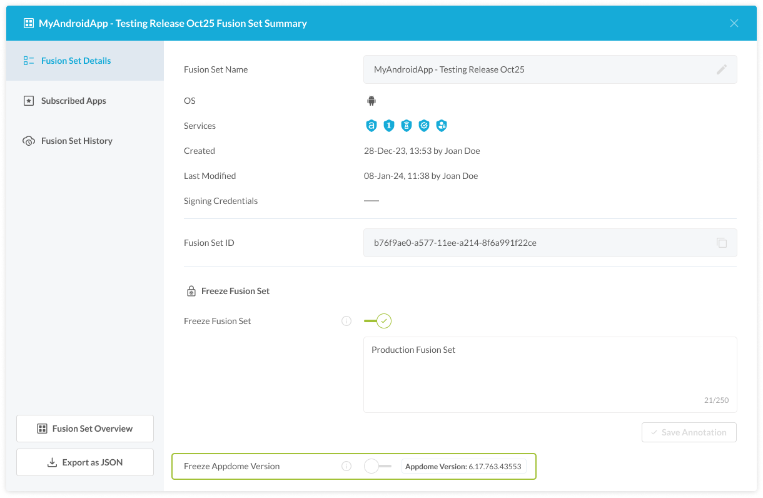The image size is (763, 498).
Task: Click the 'Freeze Appdome Version' label
Action: click(x=232, y=466)
